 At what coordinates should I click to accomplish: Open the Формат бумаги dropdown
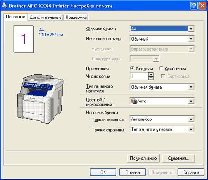[x=191, y=29]
